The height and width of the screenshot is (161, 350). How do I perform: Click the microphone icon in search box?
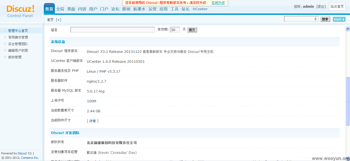pyautogui.click(x=315, y=19)
